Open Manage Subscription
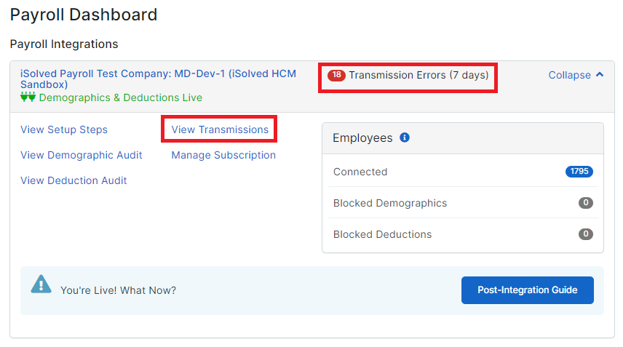This screenshot has width=623, height=347. (223, 155)
